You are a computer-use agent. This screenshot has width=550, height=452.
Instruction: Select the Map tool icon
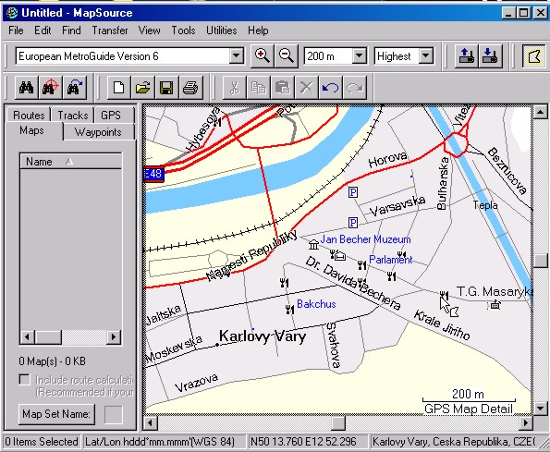[534, 56]
